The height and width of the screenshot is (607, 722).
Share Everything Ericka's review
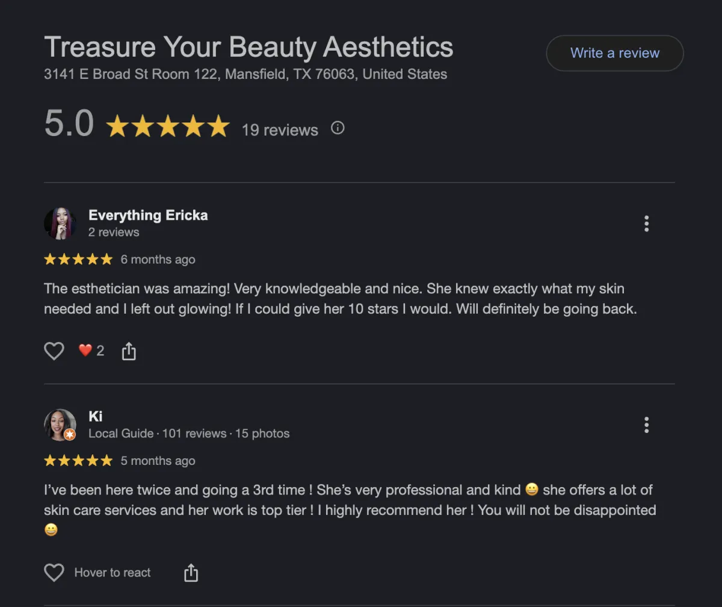(x=129, y=351)
